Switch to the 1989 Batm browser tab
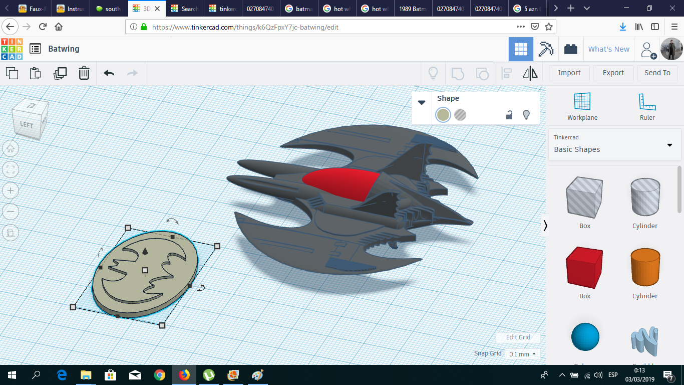The width and height of the screenshot is (684, 385). coord(413,9)
